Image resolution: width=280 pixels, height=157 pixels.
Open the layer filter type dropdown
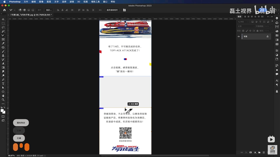coord(243,22)
